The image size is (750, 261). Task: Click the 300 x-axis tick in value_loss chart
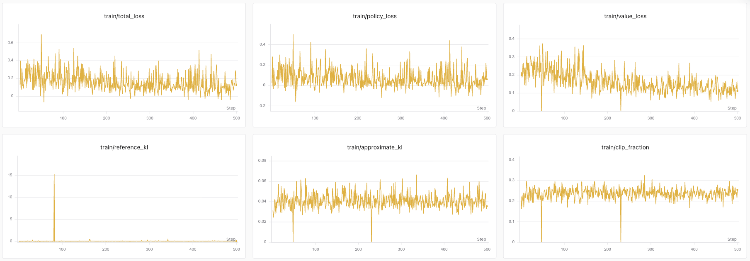[x=651, y=118]
